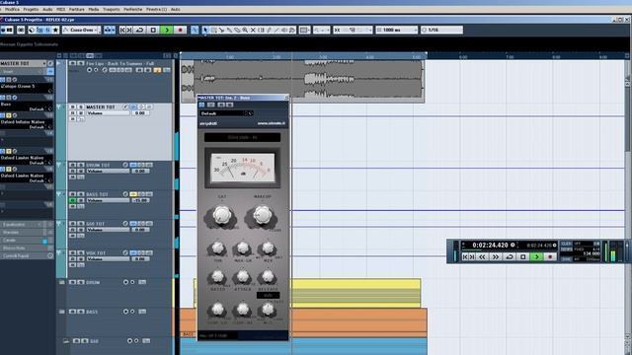Adjust the plugin ATTACK knob
Viewport: 632px width, 355px height.
pyautogui.click(x=242, y=276)
